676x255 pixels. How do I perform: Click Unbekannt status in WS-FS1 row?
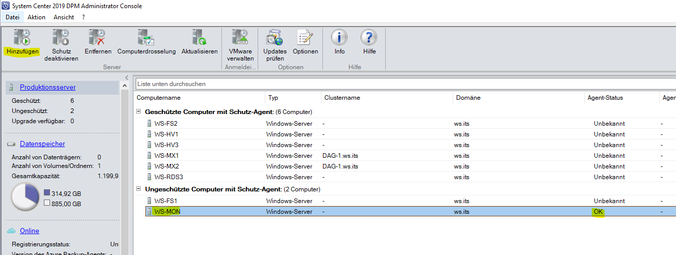point(609,201)
